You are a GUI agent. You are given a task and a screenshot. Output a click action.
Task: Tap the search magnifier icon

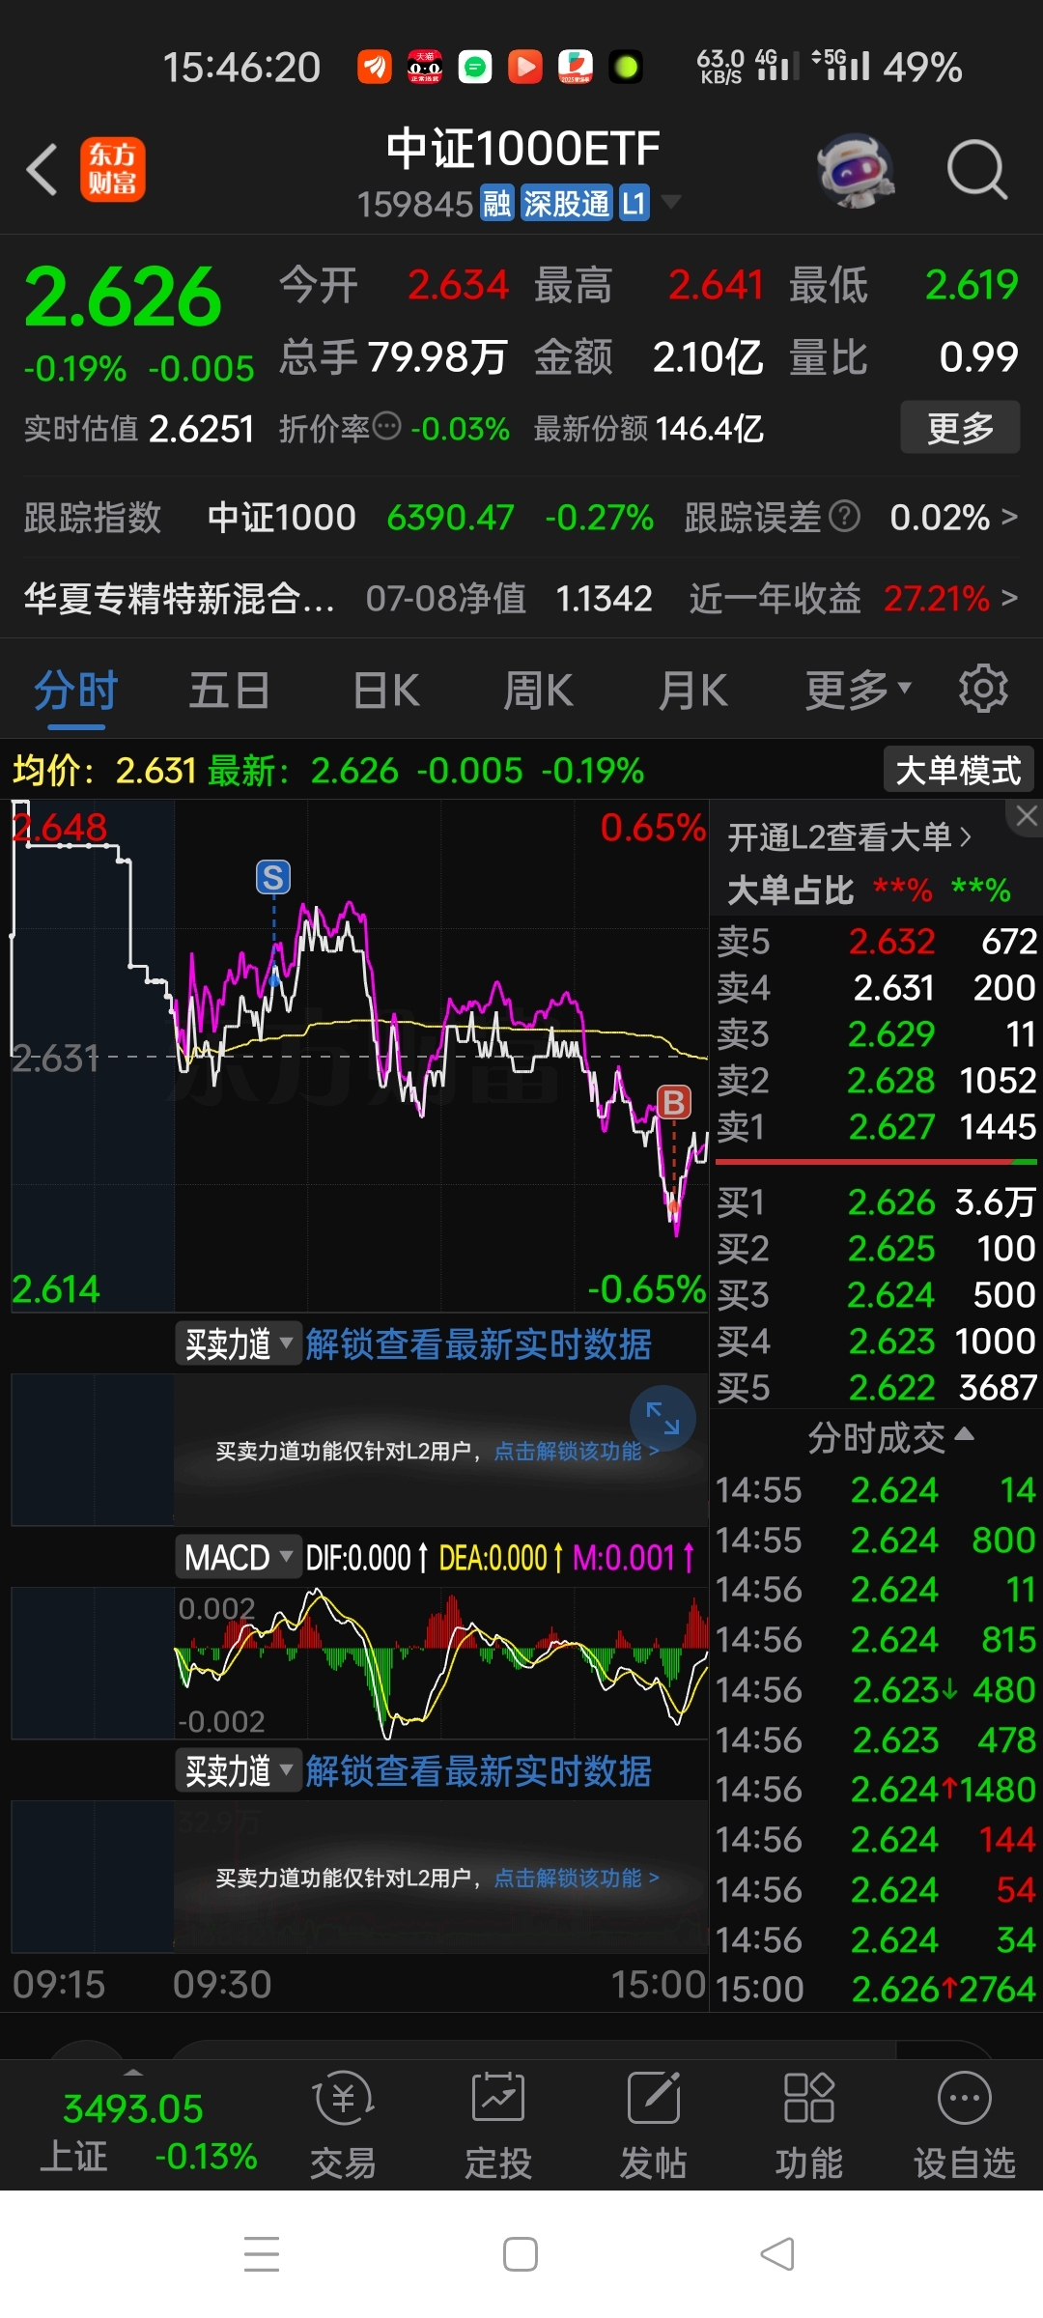click(977, 170)
